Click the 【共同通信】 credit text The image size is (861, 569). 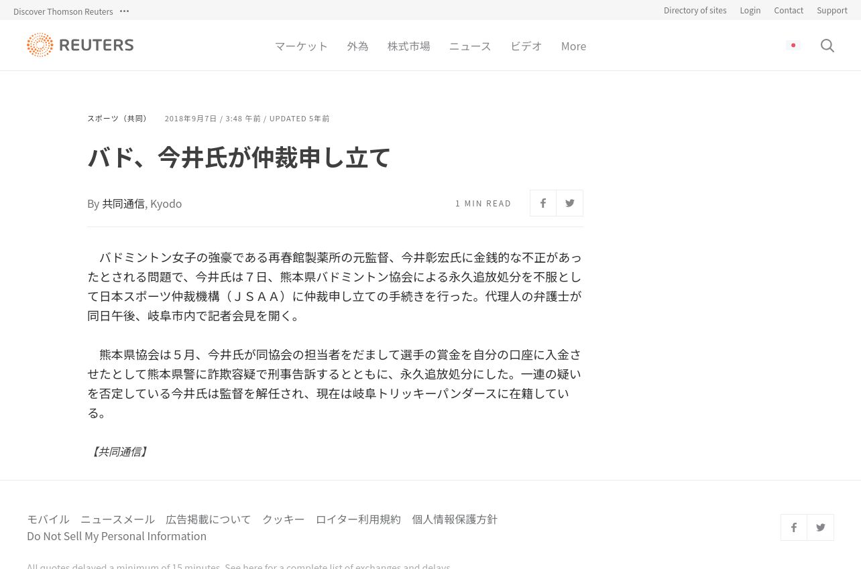119,452
